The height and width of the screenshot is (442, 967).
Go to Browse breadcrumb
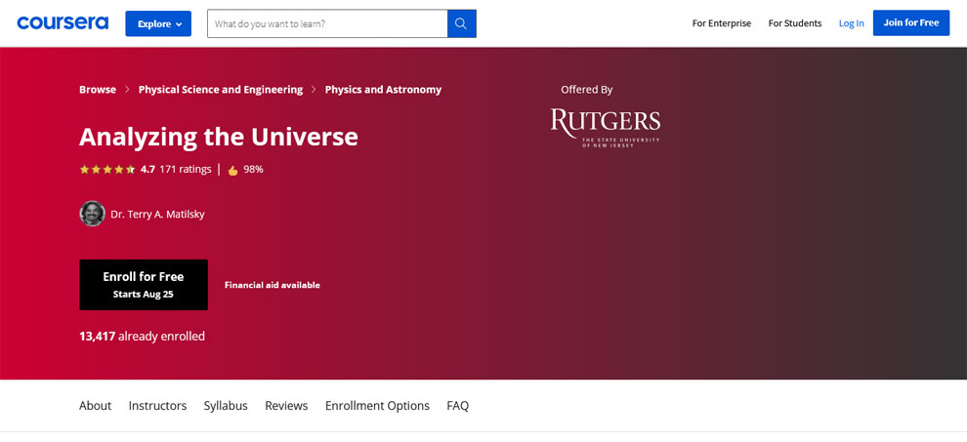click(x=98, y=90)
